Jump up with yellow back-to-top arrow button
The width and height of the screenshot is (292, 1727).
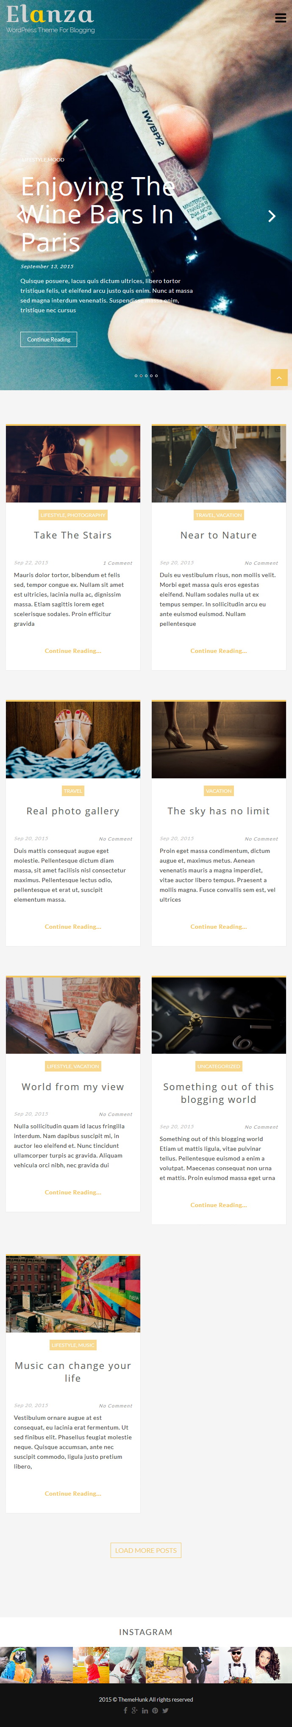[x=279, y=378]
